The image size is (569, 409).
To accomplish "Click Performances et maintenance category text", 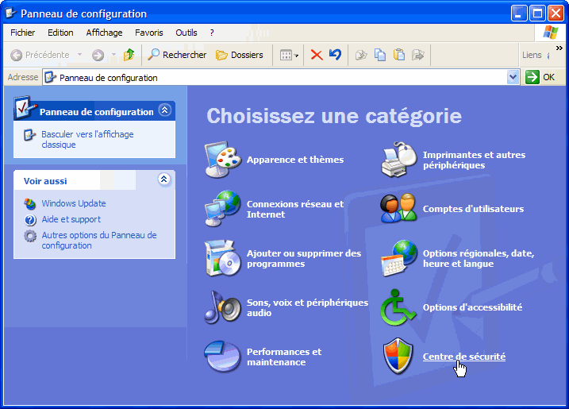I will [284, 357].
